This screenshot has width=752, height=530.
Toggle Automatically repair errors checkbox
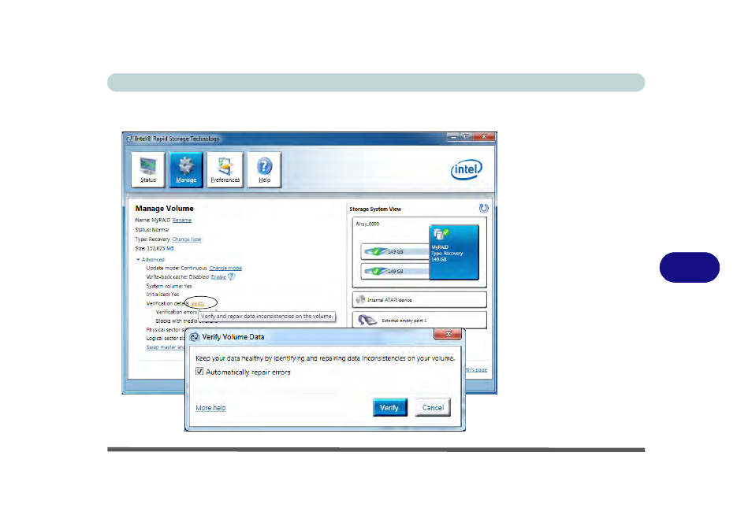(x=199, y=372)
